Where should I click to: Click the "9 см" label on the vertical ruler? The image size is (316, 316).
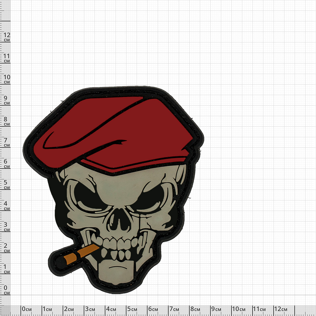7,100
